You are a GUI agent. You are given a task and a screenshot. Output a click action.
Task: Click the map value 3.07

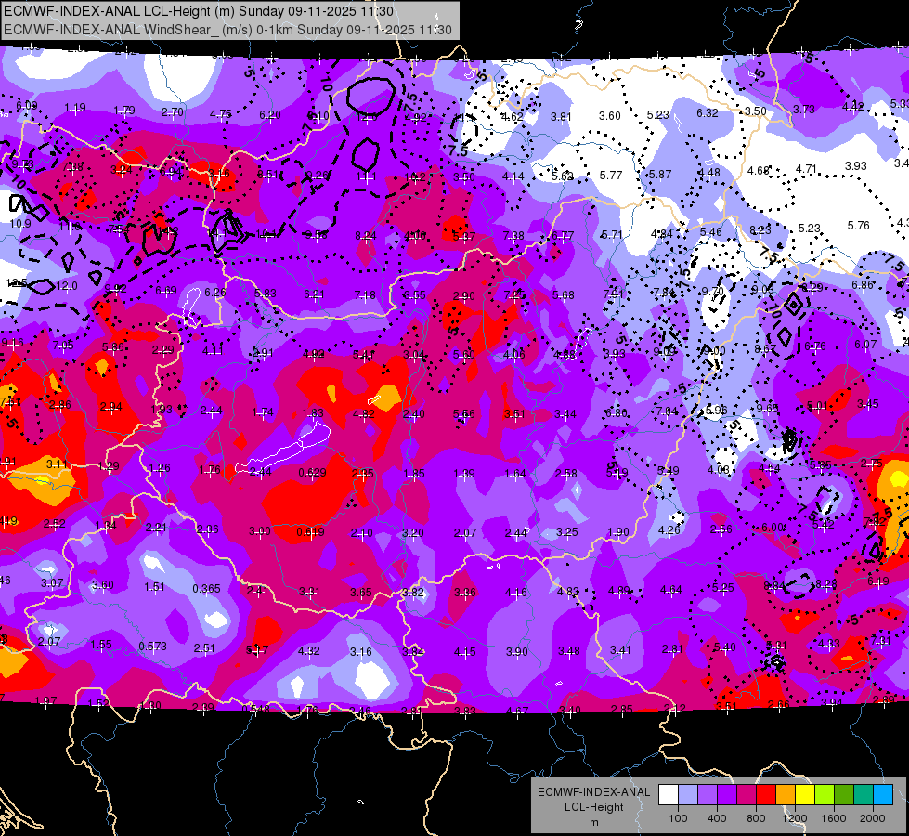(52, 583)
